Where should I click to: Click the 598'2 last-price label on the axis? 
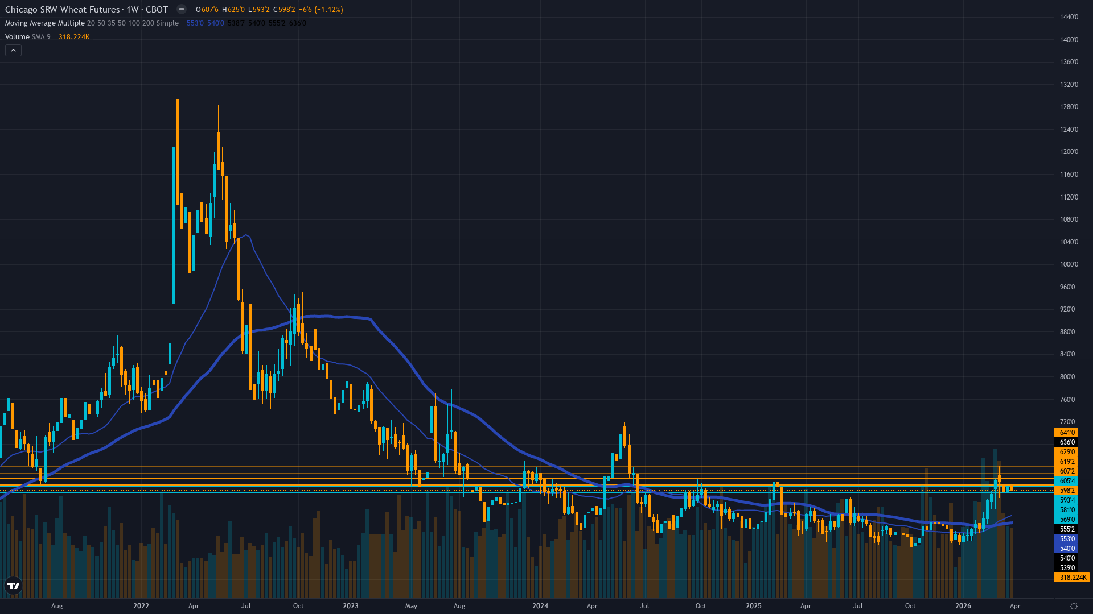(1066, 491)
